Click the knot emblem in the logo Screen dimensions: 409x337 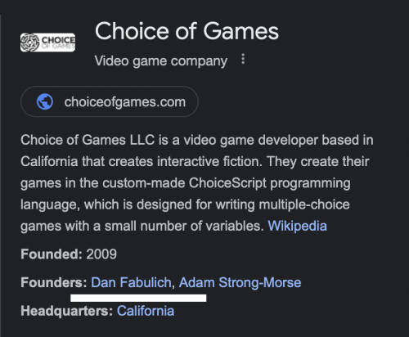[x=30, y=43]
